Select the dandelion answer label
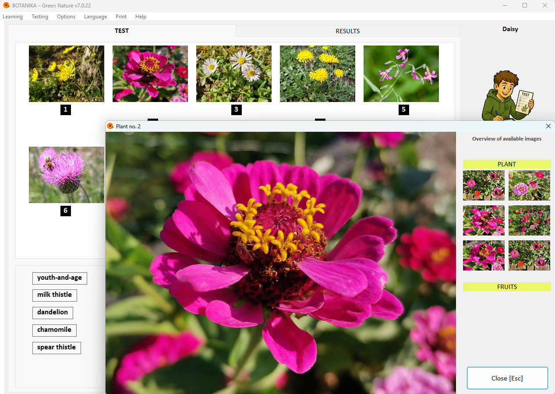Image resolution: width=555 pixels, height=394 pixels. pos(53,313)
